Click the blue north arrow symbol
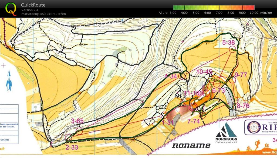The height and width of the screenshot is (158, 277). (9, 81)
